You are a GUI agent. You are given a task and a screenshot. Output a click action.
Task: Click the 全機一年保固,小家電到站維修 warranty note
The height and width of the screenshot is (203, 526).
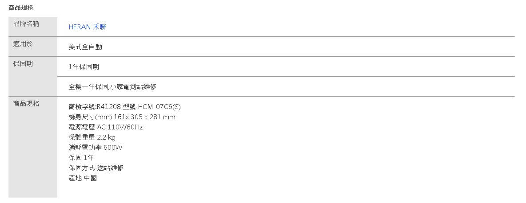pos(112,86)
